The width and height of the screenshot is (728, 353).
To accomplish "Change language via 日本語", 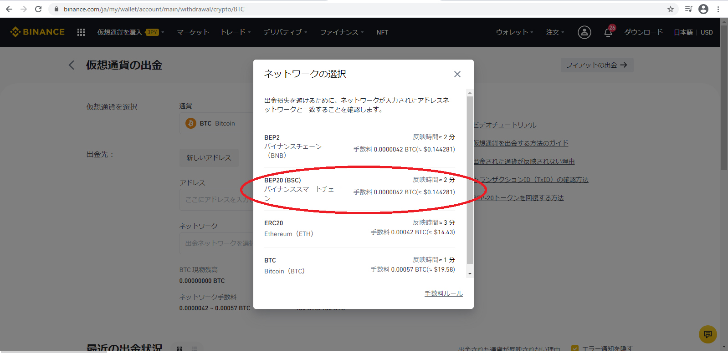I will coord(683,32).
